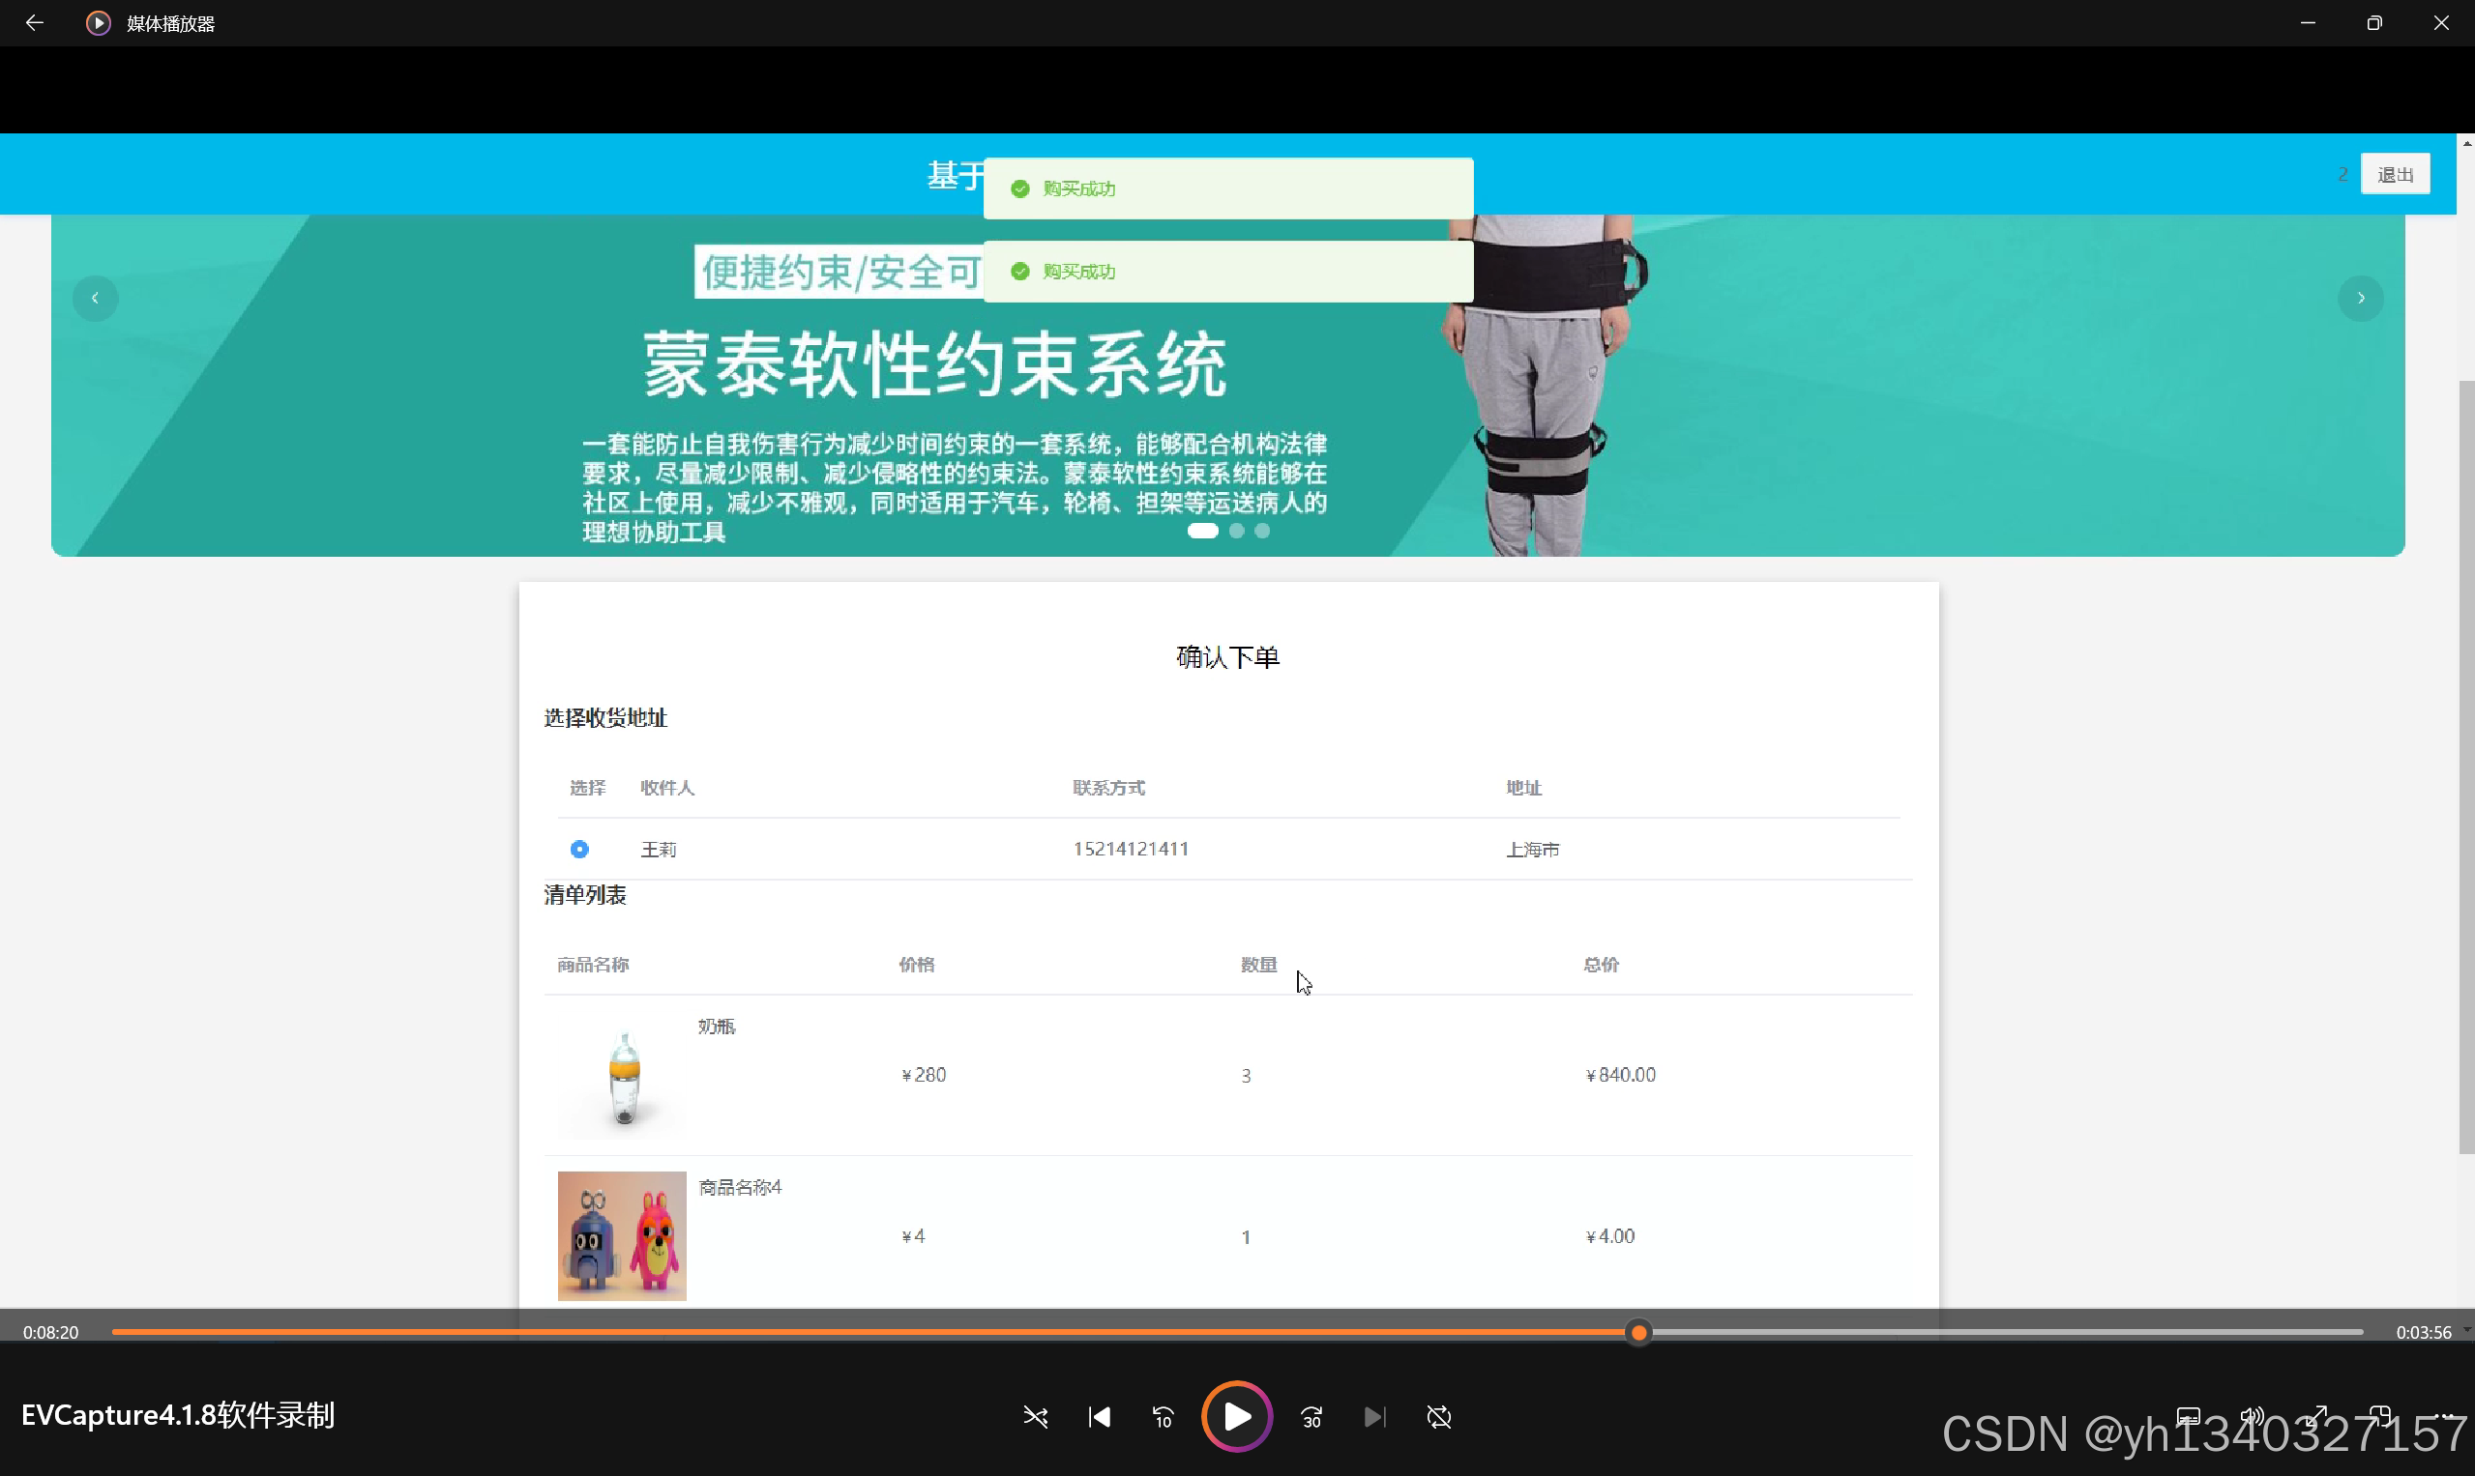This screenshot has height=1476, width=2475.
Task: Skip to the next media item
Action: pyautogui.click(x=1374, y=1416)
